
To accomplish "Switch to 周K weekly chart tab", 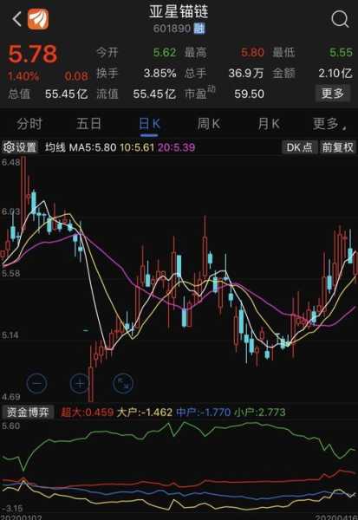I will [x=209, y=124].
